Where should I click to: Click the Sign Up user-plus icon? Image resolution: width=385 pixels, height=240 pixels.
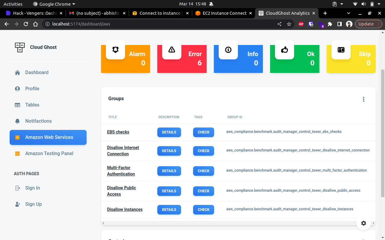click(17, 204)
